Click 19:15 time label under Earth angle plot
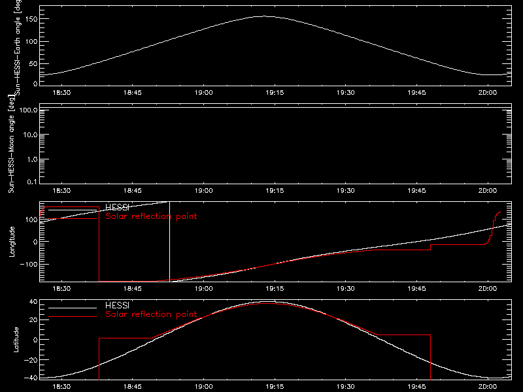Screen dimensions: 523x392 point(275,92)
